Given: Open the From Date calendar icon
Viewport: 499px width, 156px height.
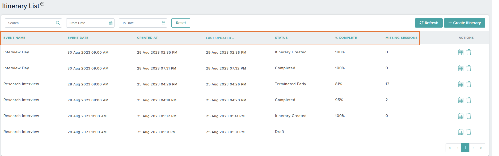Looking at the screenshot, I should (x=111, y=23).
